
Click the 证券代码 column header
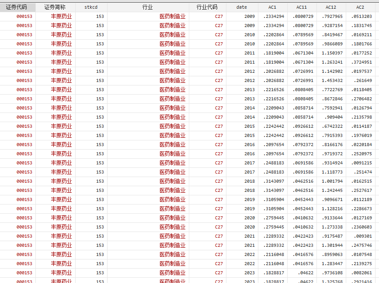click(x=17, y=7)
